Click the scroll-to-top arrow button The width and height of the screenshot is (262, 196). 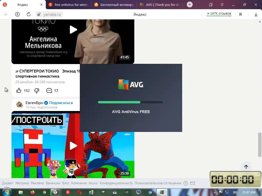coord(246,167)
